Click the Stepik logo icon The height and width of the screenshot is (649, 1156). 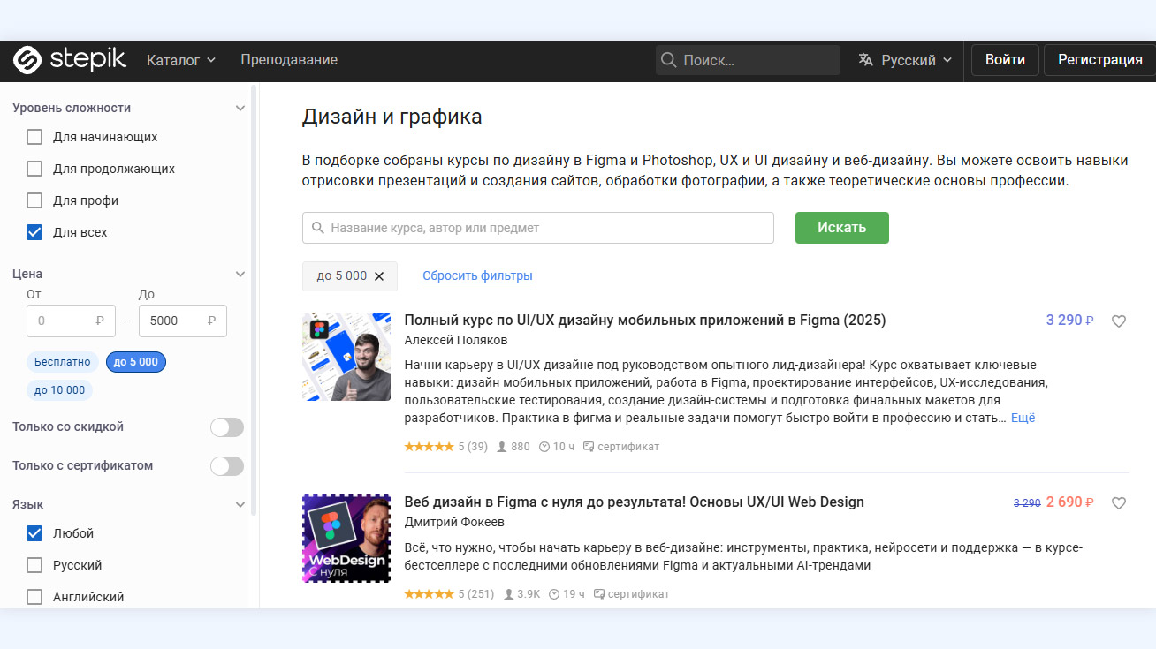tap(27, 60)
